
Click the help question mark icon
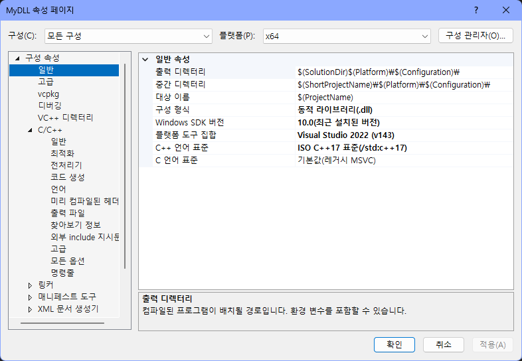[x=476, y=10]
